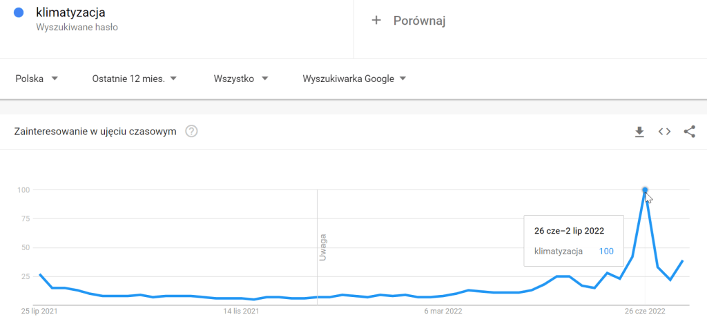The width and height of the screenshot is (707, 317).
Task: Open the embed code icon
Action: click(x=664, y=132)
